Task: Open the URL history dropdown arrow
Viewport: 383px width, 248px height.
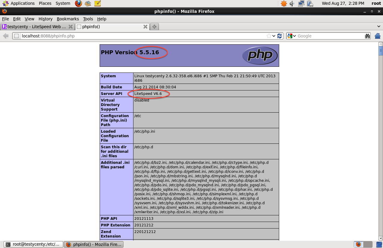Action: (x=274, y=36)
